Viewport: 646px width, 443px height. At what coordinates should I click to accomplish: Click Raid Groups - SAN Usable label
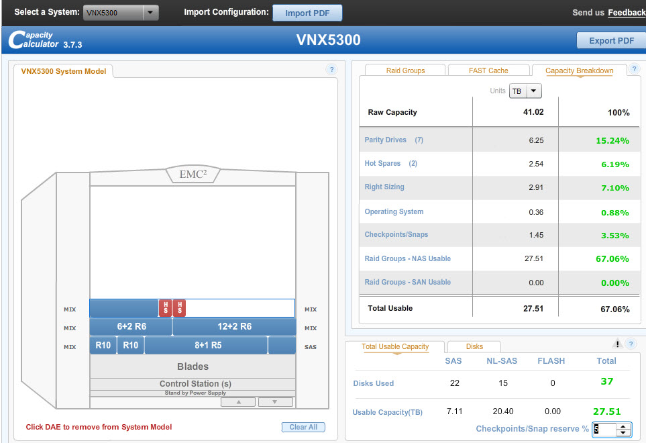[x=407, y=283]
